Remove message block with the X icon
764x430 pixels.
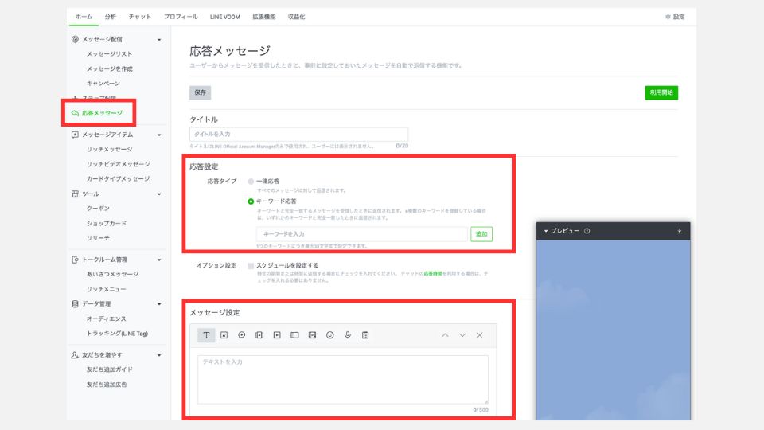tap(480, 335)
